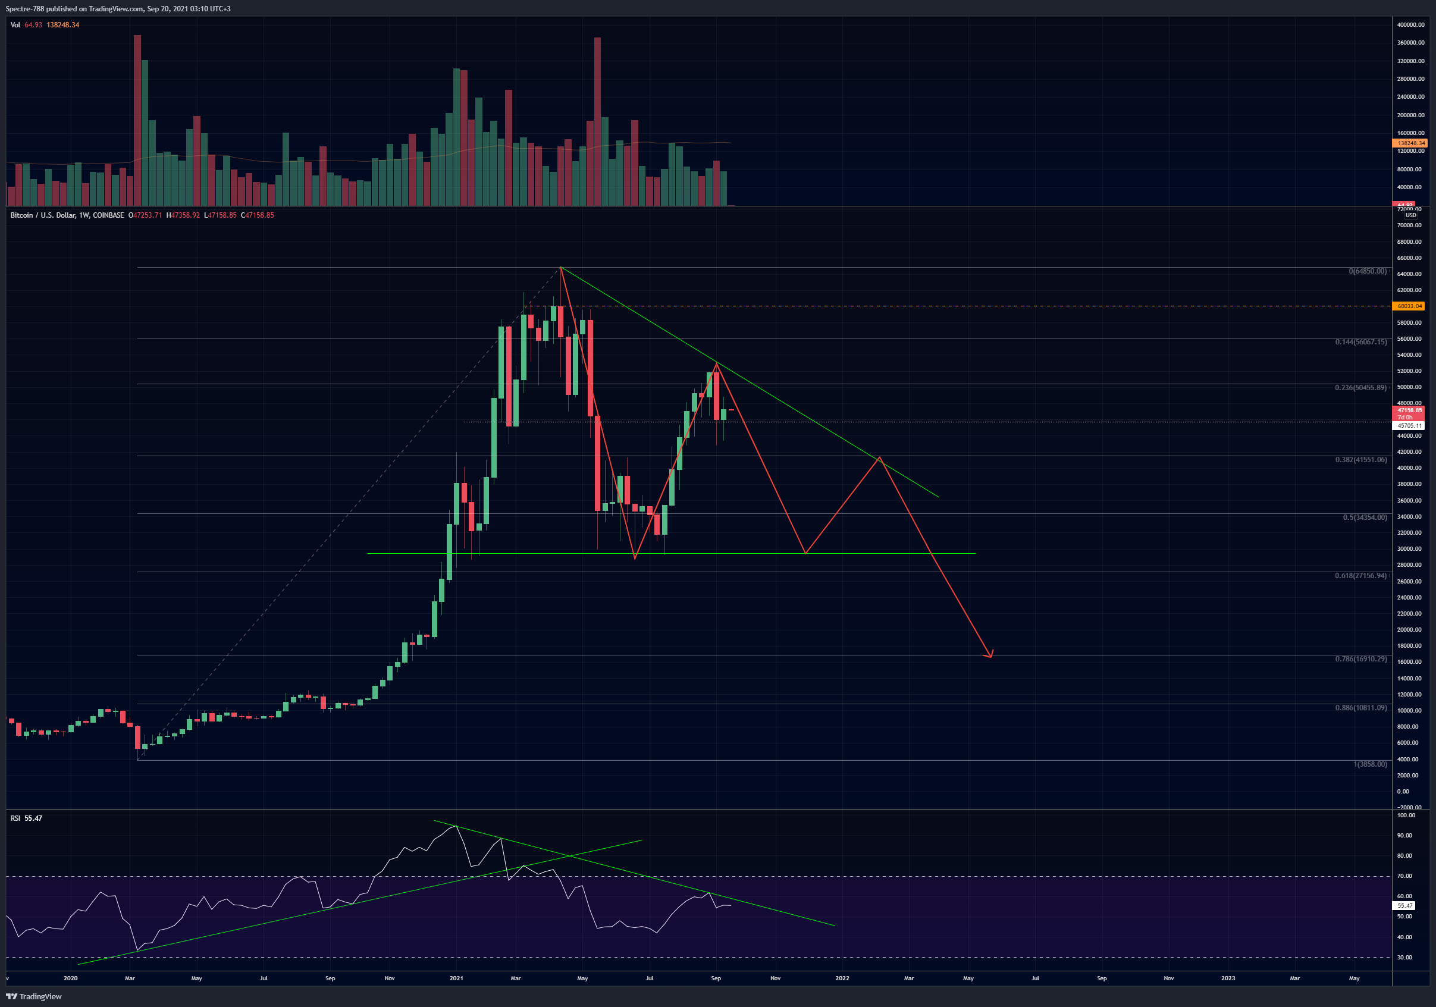Select the Fib label '0.786(16910.29)'
Screen dimensions: 1436x1007
tap(1361, 659)
